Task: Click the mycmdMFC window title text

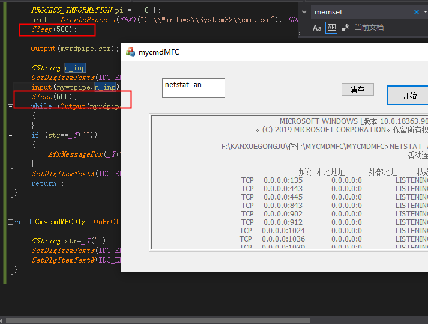Action: (x=159, y=52)
